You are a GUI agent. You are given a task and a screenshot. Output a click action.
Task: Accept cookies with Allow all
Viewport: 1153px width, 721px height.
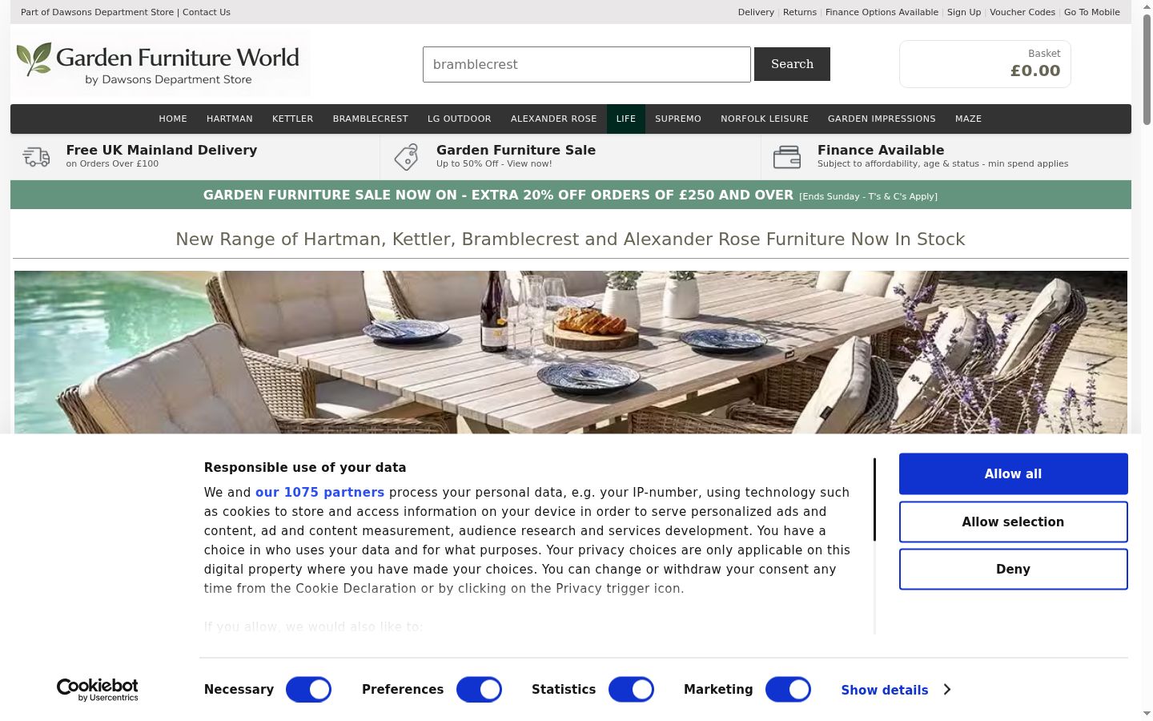pyautogui.click(x=1014, y=474)
